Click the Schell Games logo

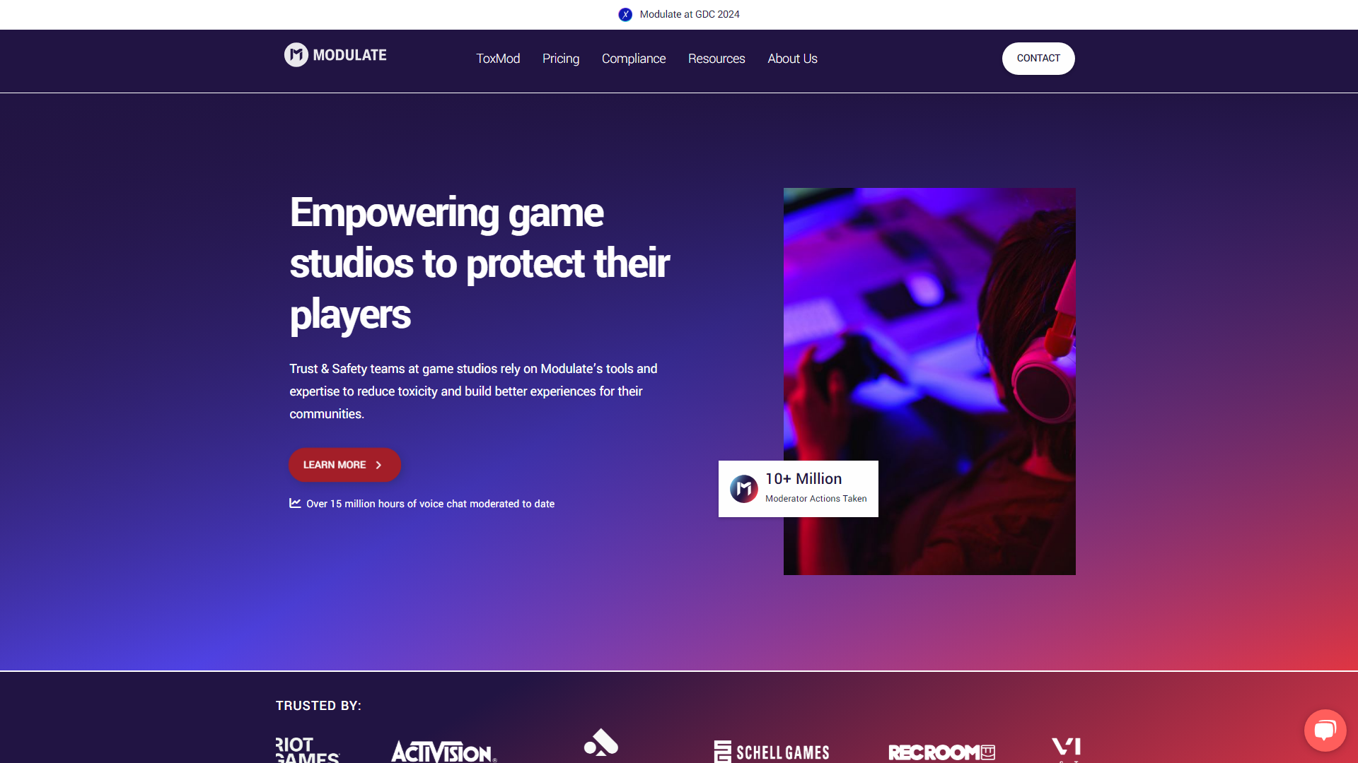pos(772,752)
